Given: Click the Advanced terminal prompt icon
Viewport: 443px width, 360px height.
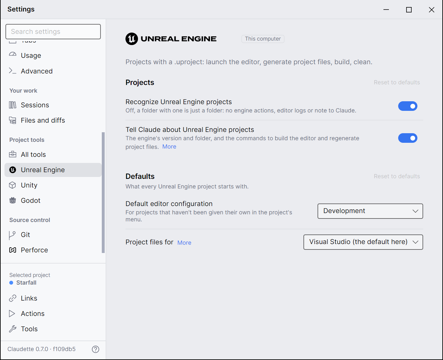Looking at the screenshot, I should [x=12, y=71].
